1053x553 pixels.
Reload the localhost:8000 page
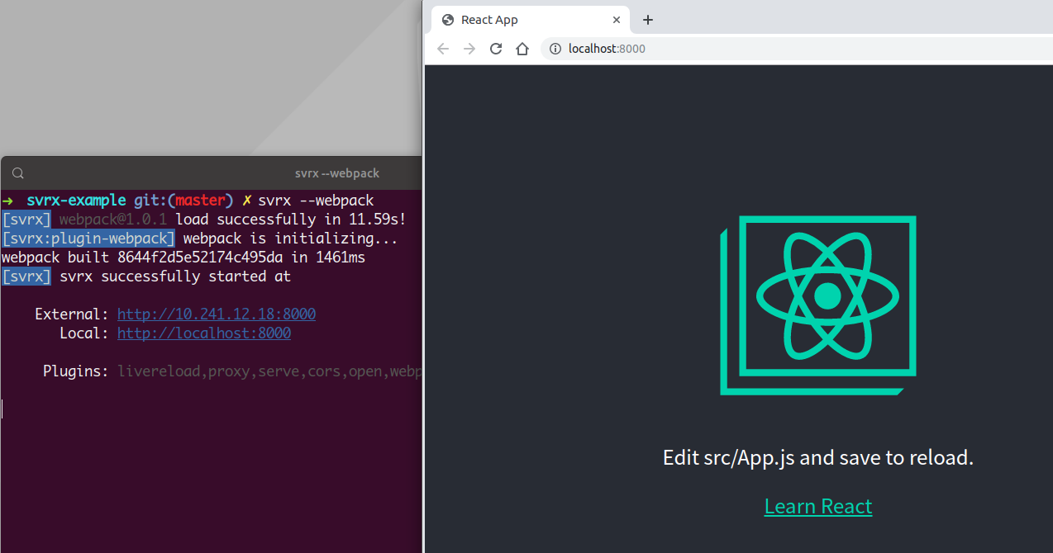(496, 49)
